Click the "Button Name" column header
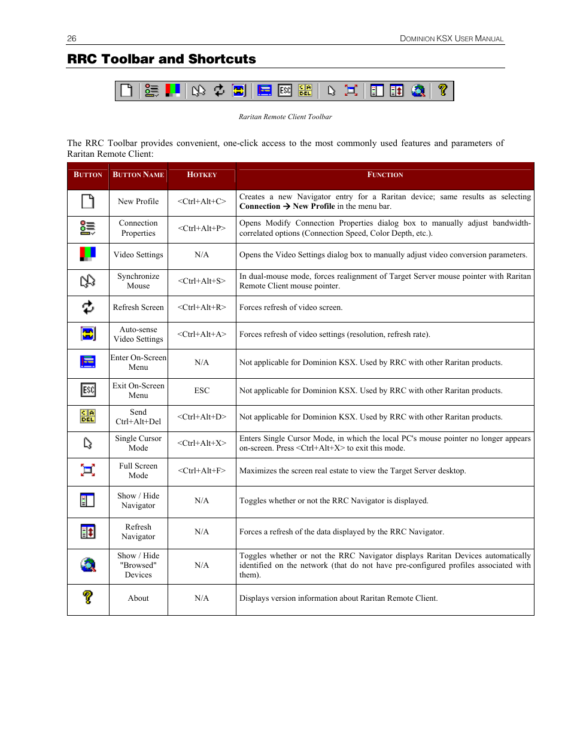This screenshot has height=739, width=571. 138,175
